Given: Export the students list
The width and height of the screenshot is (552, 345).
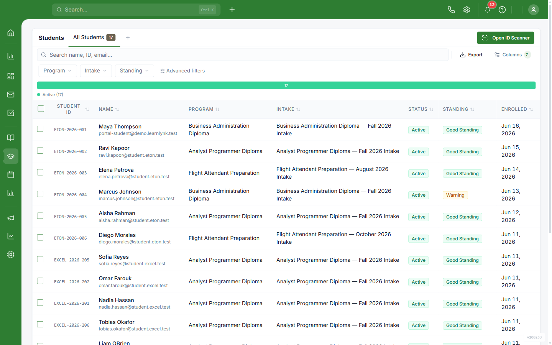Looking at the screenshot, I should [471, 55].
